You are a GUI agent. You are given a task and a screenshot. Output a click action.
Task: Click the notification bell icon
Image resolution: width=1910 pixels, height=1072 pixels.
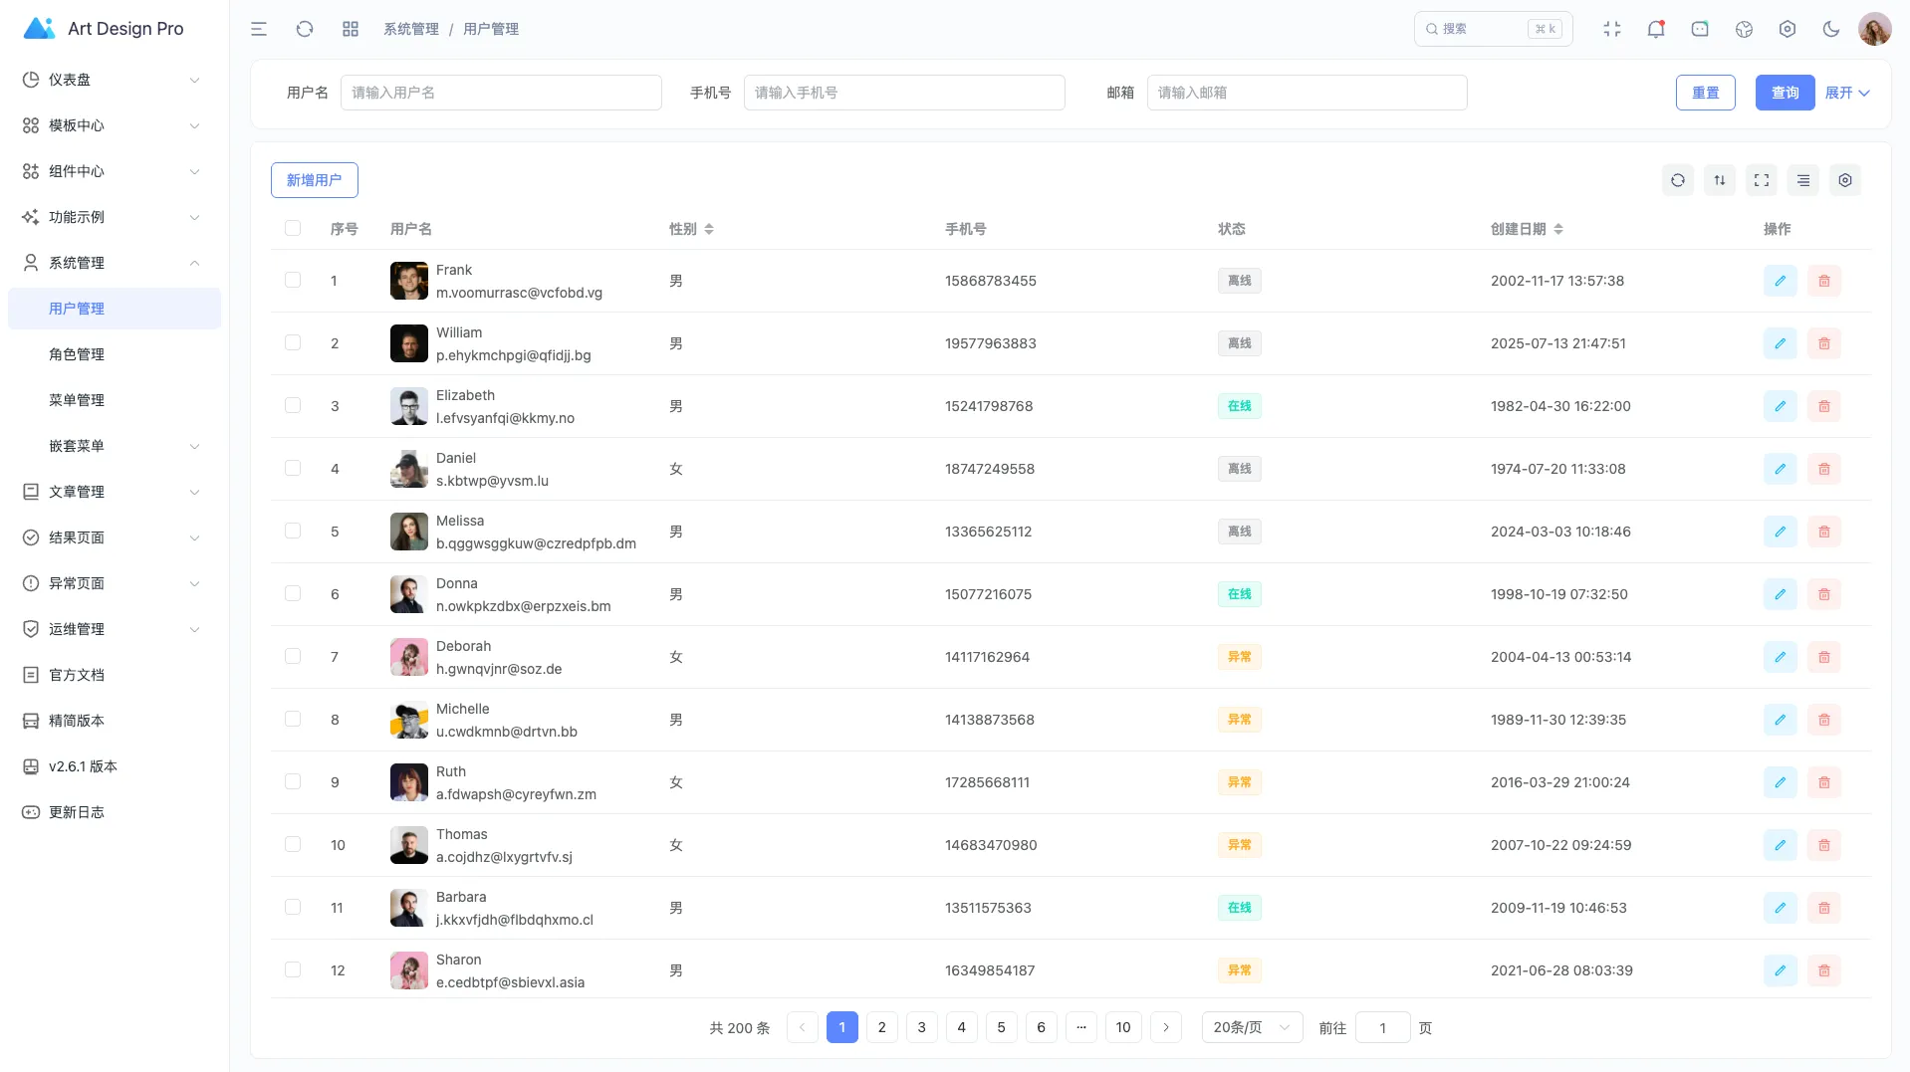1655,29
